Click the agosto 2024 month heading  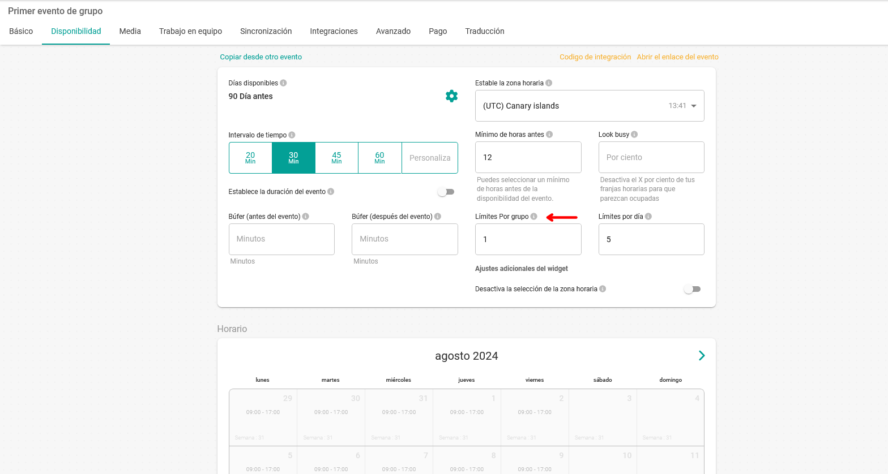(467, 356)
